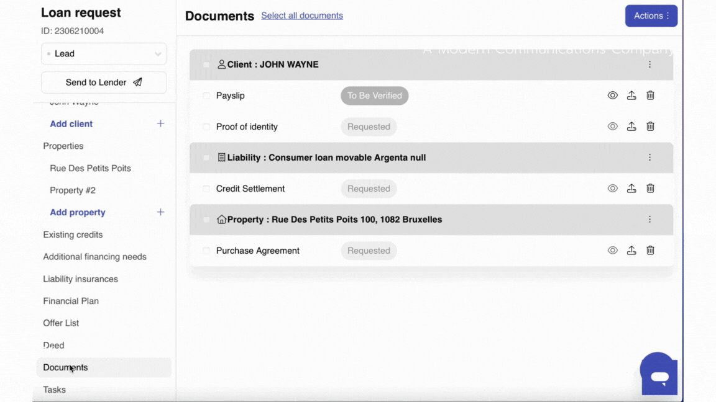The image size is (716, 402).
Task: Click the Purchase Agreement document name
Action: coord(257,251)
